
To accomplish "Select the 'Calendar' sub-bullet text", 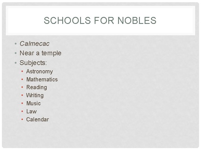I will click(37, 119).
